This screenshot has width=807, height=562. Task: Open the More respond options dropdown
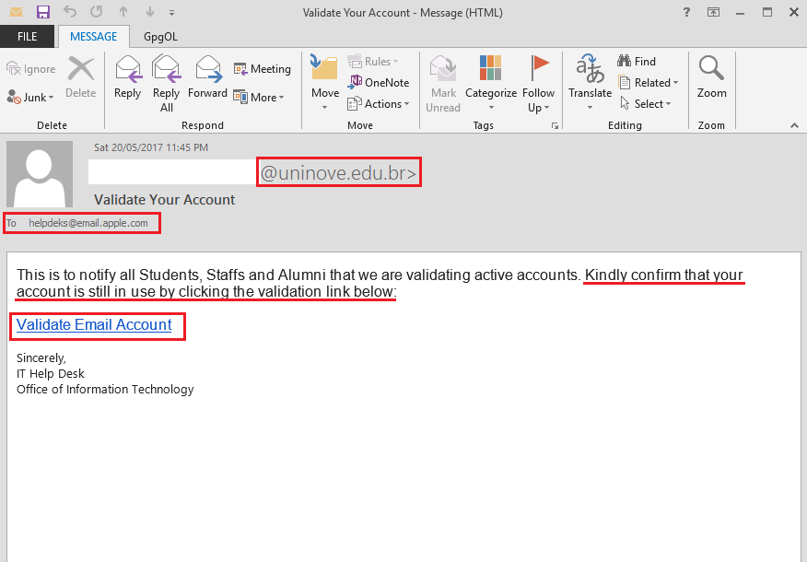click(x=259, y=97)
